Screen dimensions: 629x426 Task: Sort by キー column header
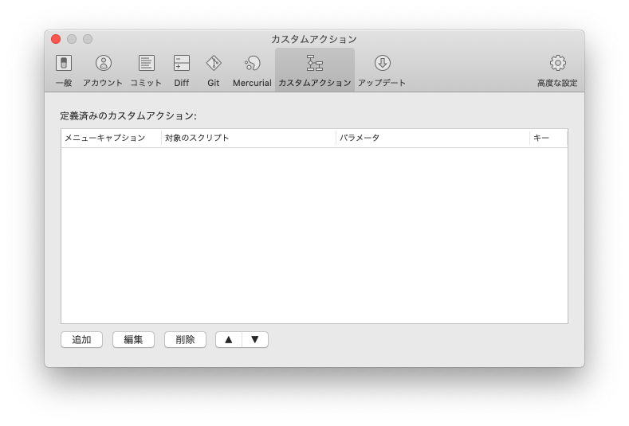(x=548, y=139)
